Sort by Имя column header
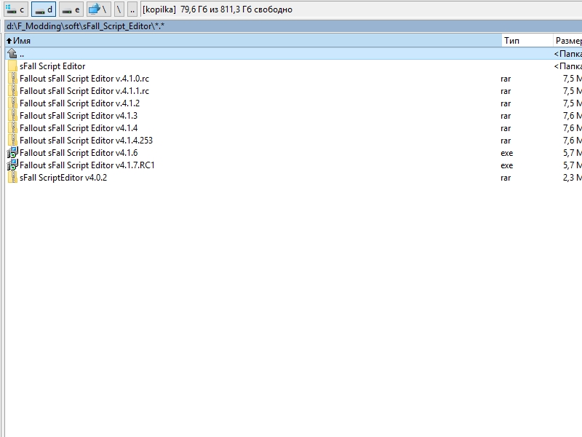Image resolution: width=582 pixels, height=437 pixels. tap(253, 41)
